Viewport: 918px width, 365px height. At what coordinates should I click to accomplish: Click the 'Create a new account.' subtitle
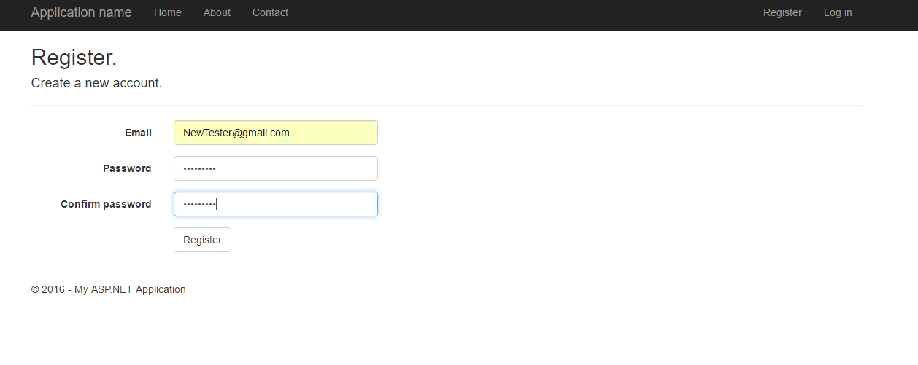(96, 83)
